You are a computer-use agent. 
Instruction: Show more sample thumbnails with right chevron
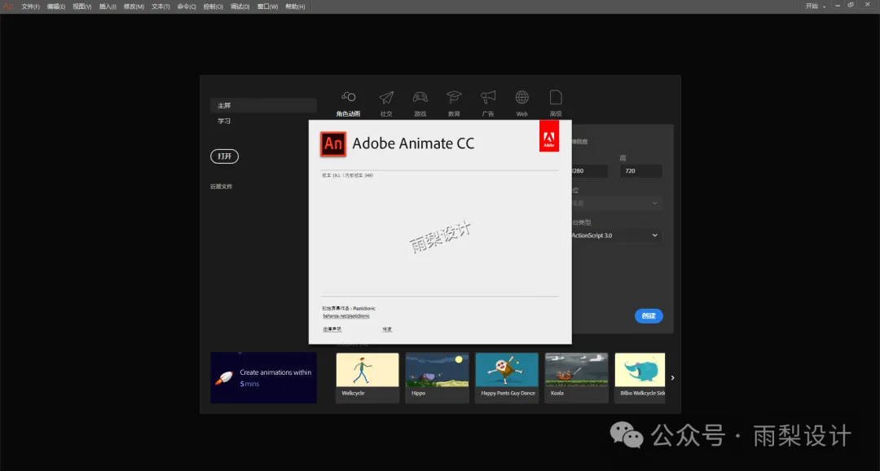point(672,378)
